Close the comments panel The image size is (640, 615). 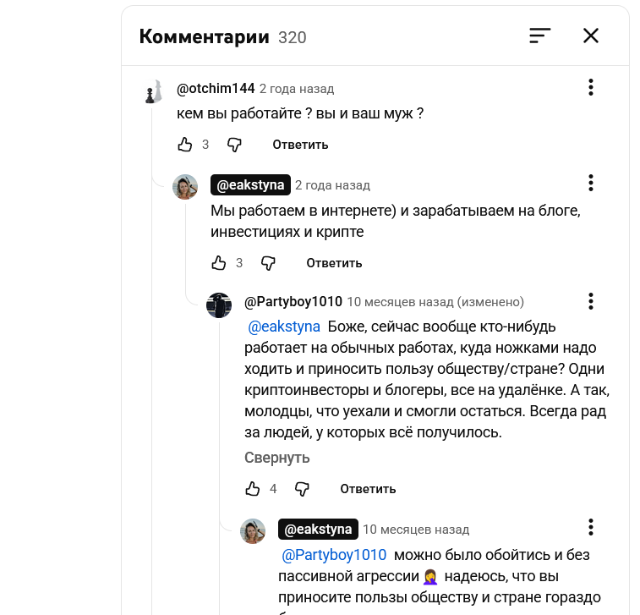pos(591,36)
